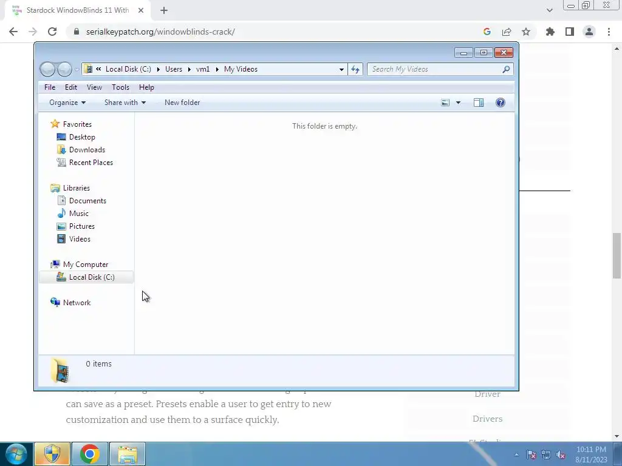Click the Change your view icon
The height and width of the screenshot is (466, 622).
click(445, 103)
